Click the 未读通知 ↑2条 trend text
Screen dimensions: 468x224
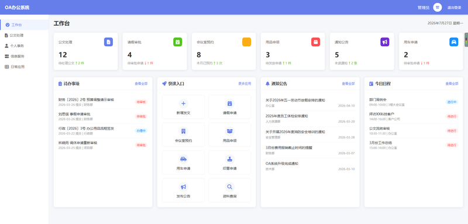(x=346, y=63)
